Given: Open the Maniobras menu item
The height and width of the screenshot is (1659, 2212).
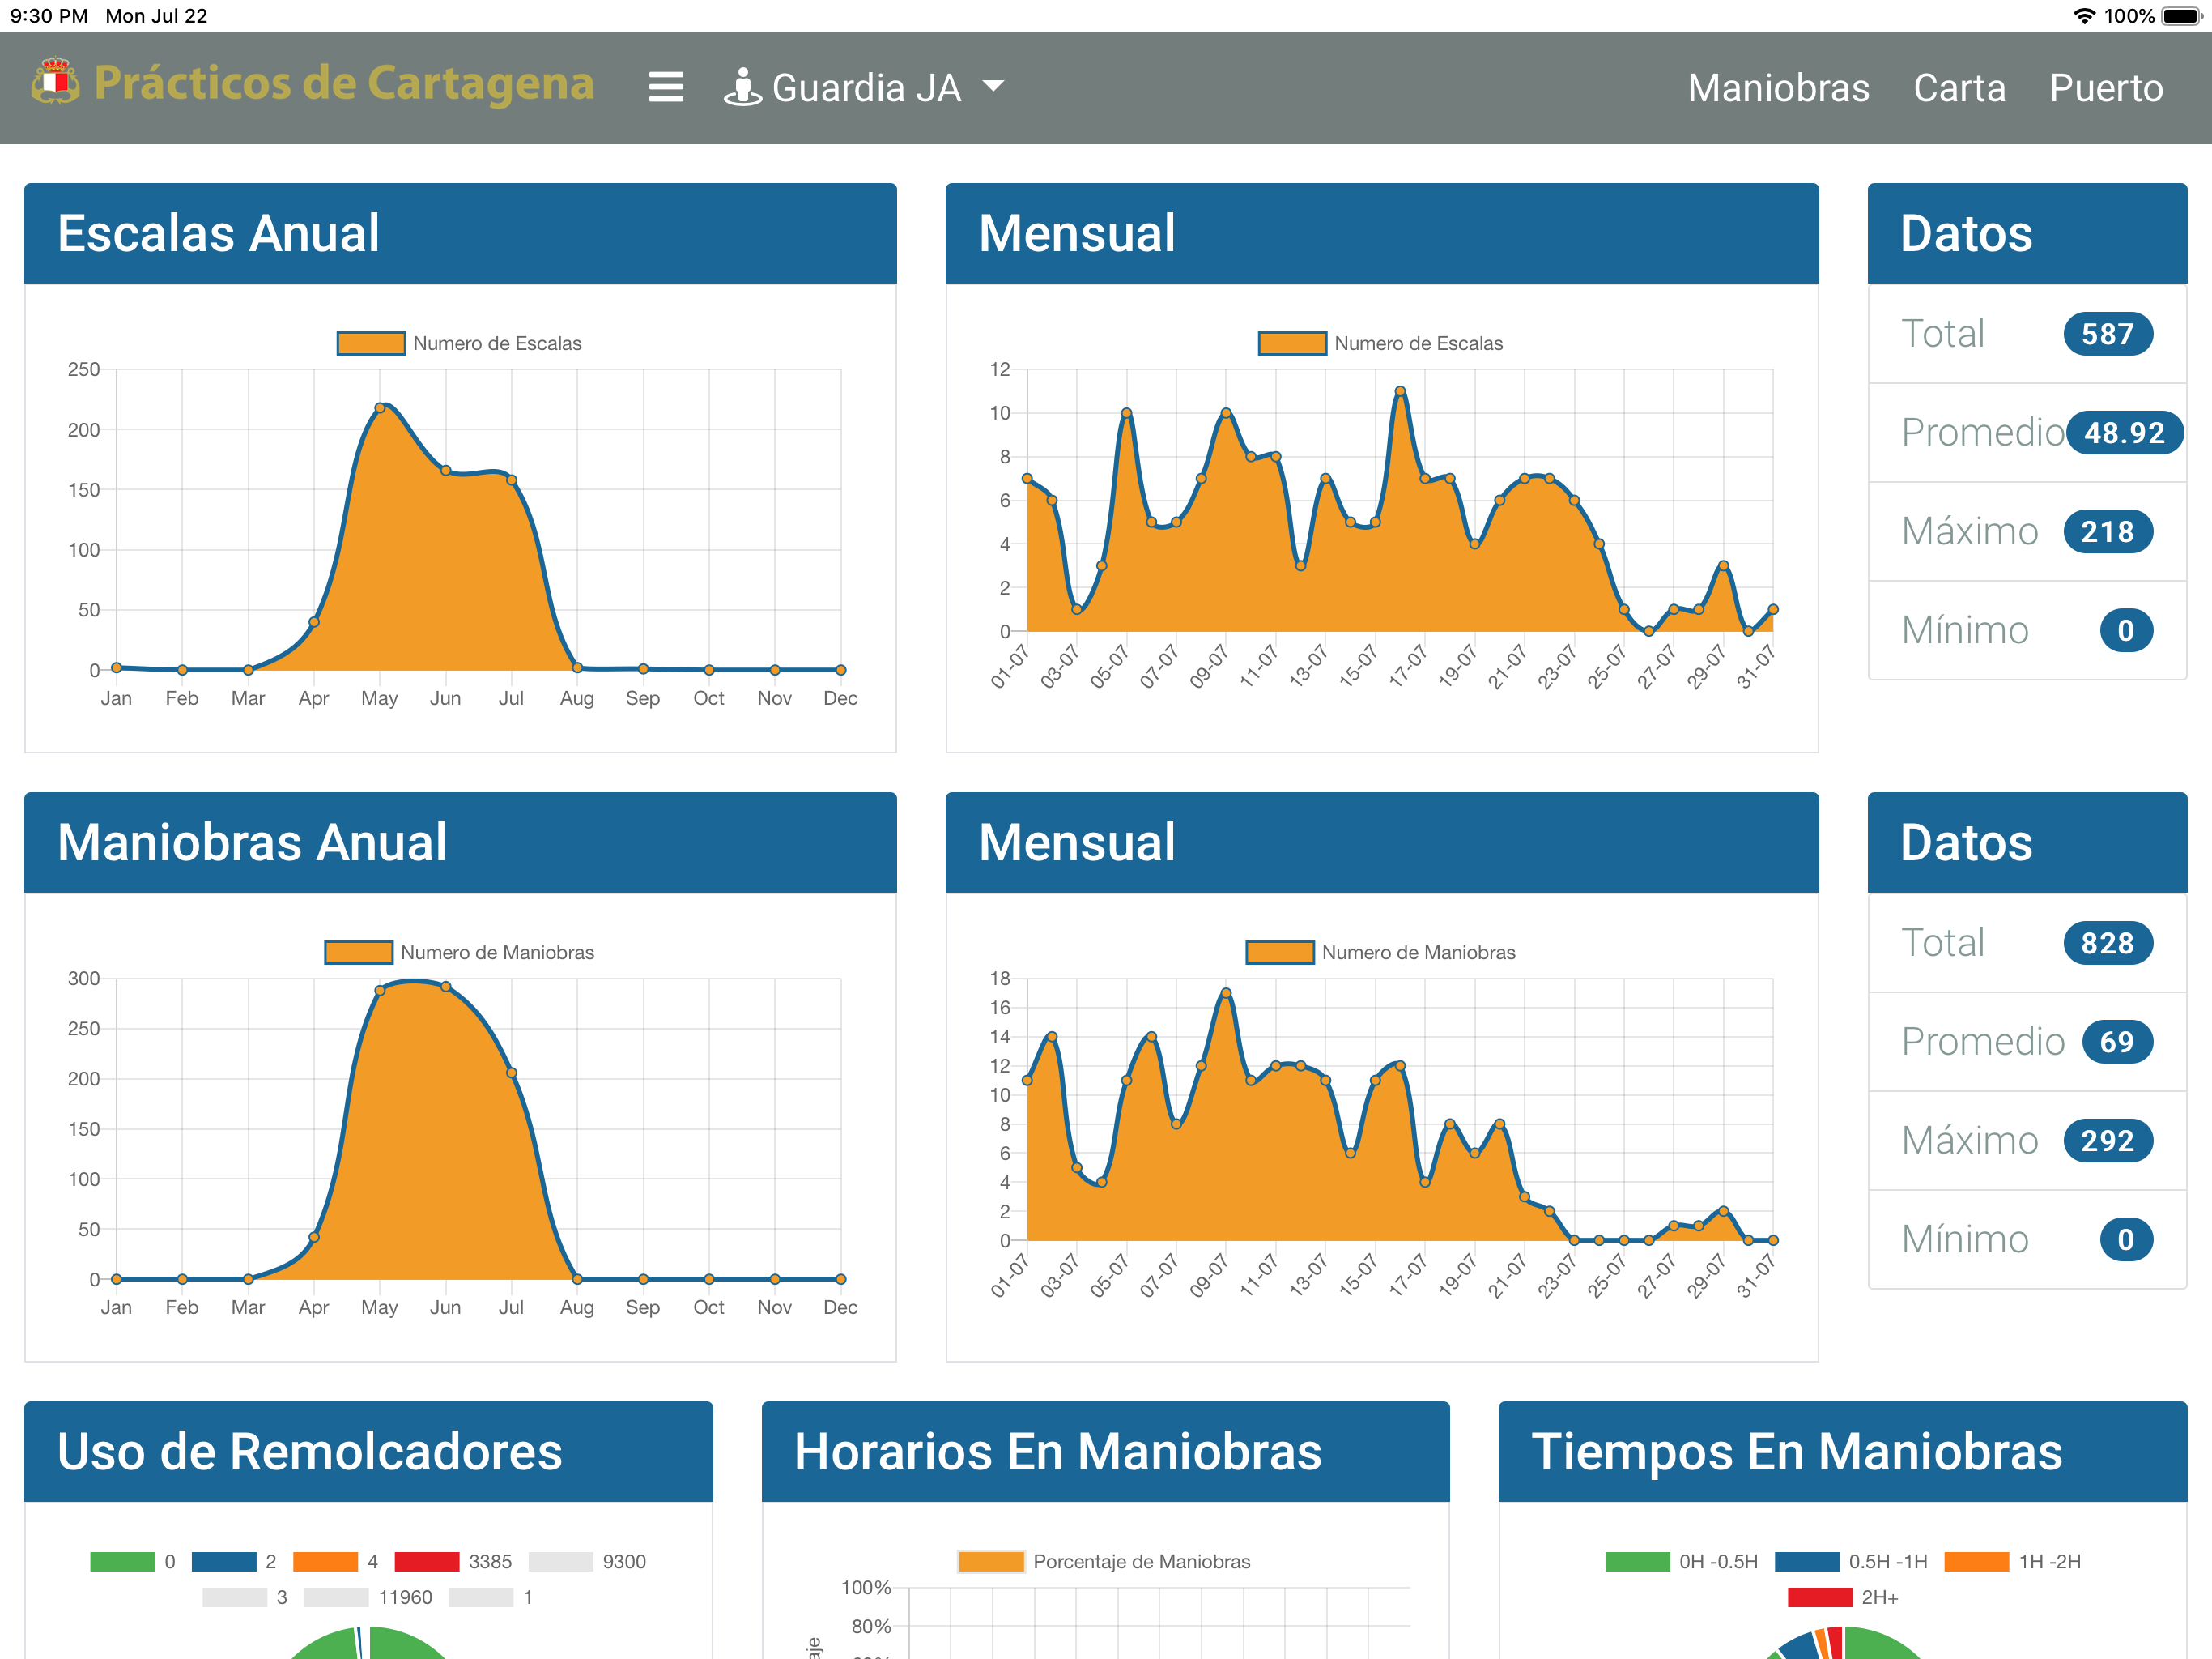Looking at the screenshot, I should pyautogui.click(x=1778, y=88).
